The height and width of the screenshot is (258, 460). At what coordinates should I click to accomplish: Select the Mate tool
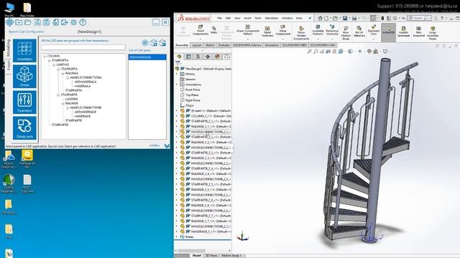214,29
